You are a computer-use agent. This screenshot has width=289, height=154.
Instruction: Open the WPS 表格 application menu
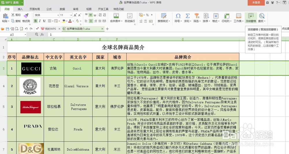[12, 3]
